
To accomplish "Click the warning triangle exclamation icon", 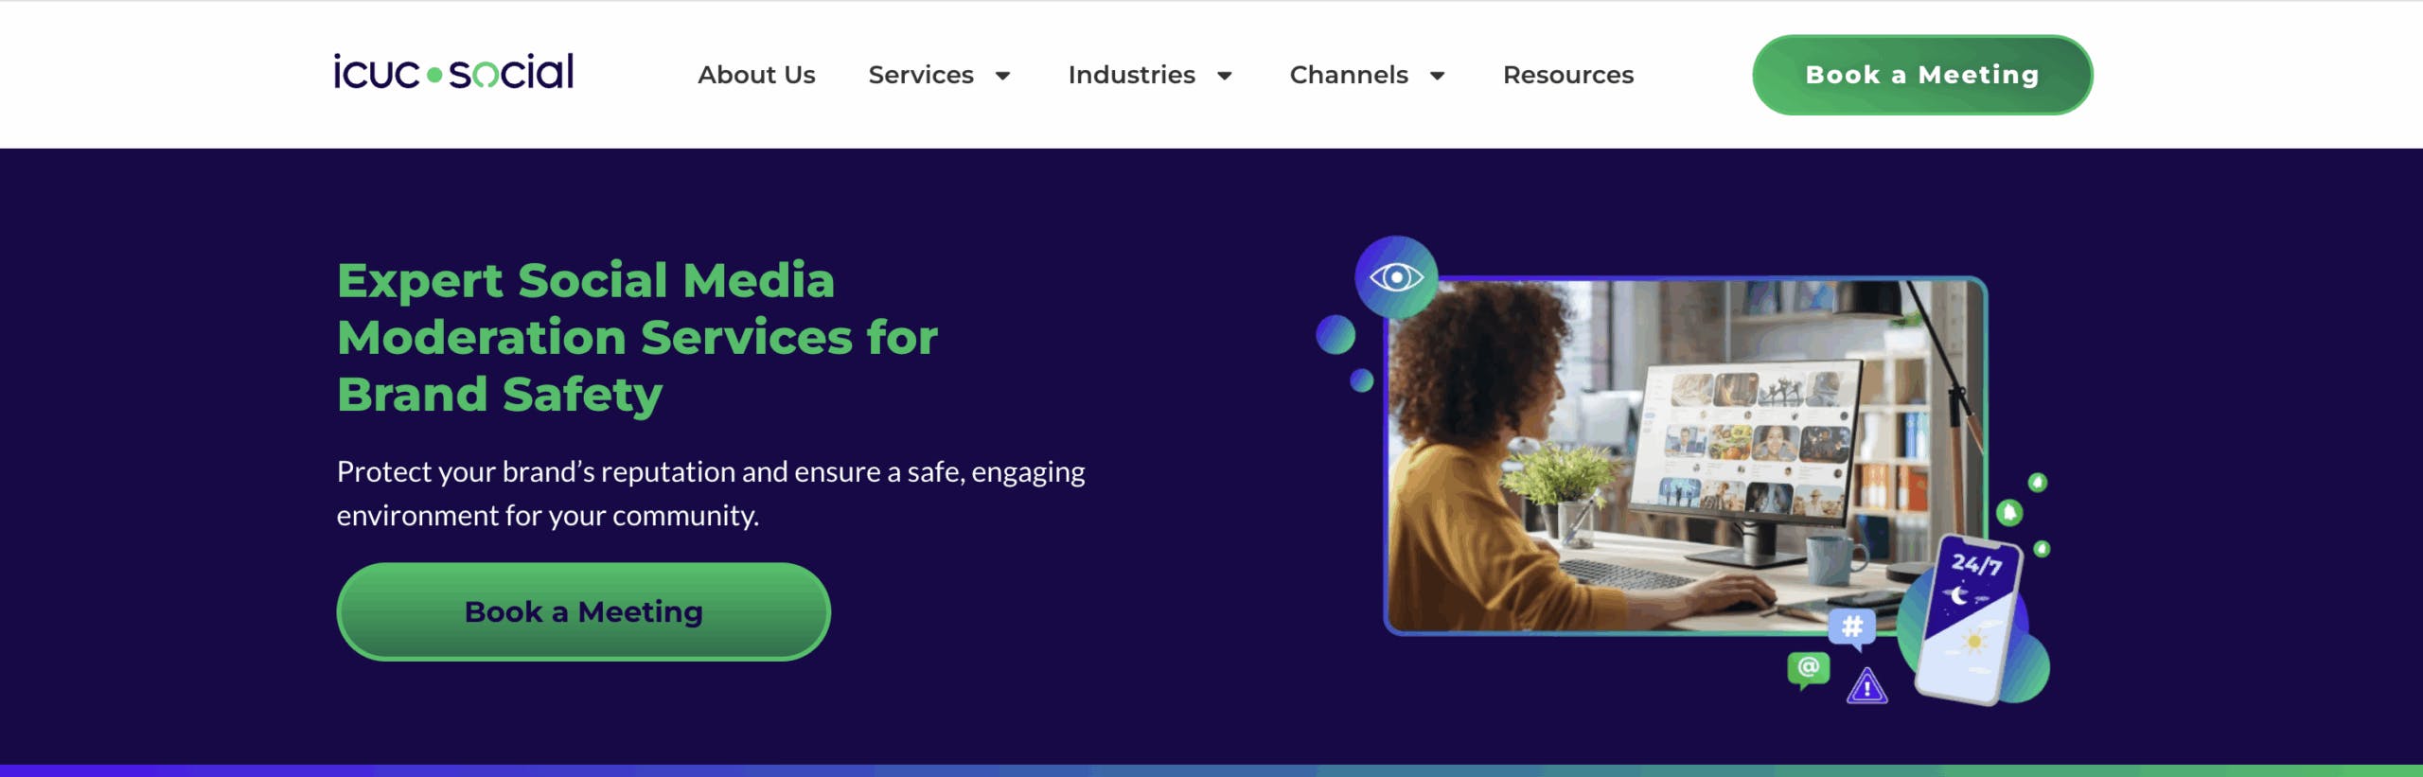I will pyautogui.click(x=1866, y=687).
